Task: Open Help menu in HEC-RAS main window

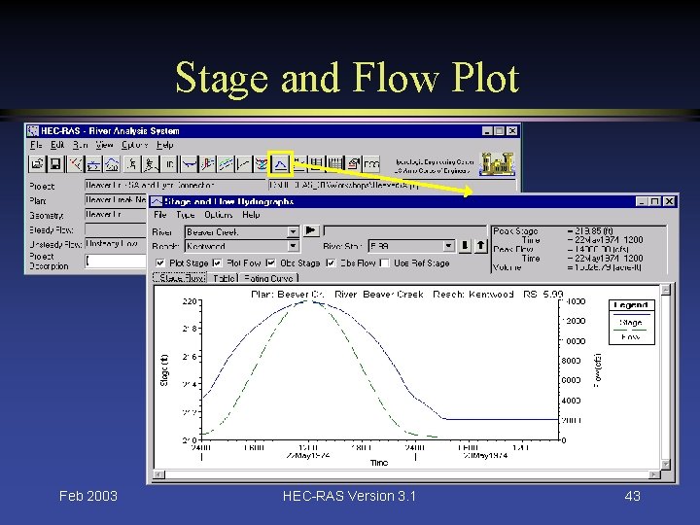Action: pos(164,145)
